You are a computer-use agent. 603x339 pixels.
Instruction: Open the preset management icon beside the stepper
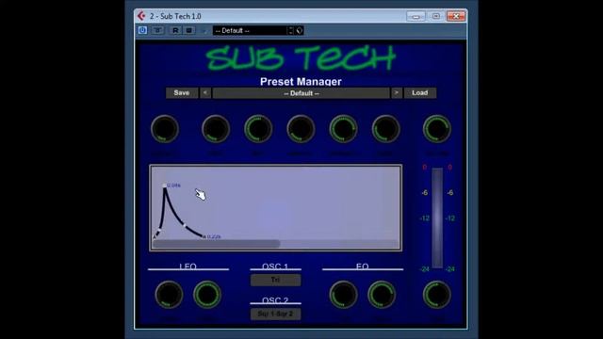coord(300,30)
